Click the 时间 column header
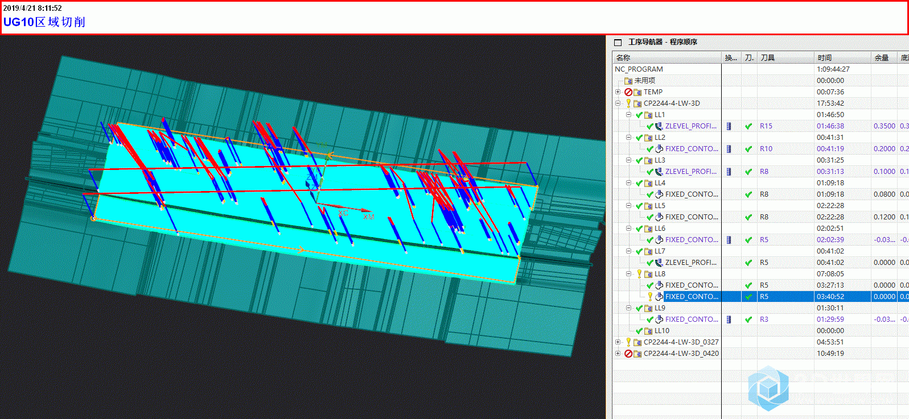Viewport: 909px width, 419px height. (843, 58)
